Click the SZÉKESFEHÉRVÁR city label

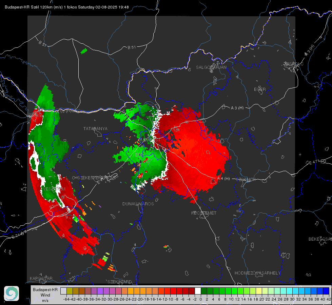[x=96, y=178]
